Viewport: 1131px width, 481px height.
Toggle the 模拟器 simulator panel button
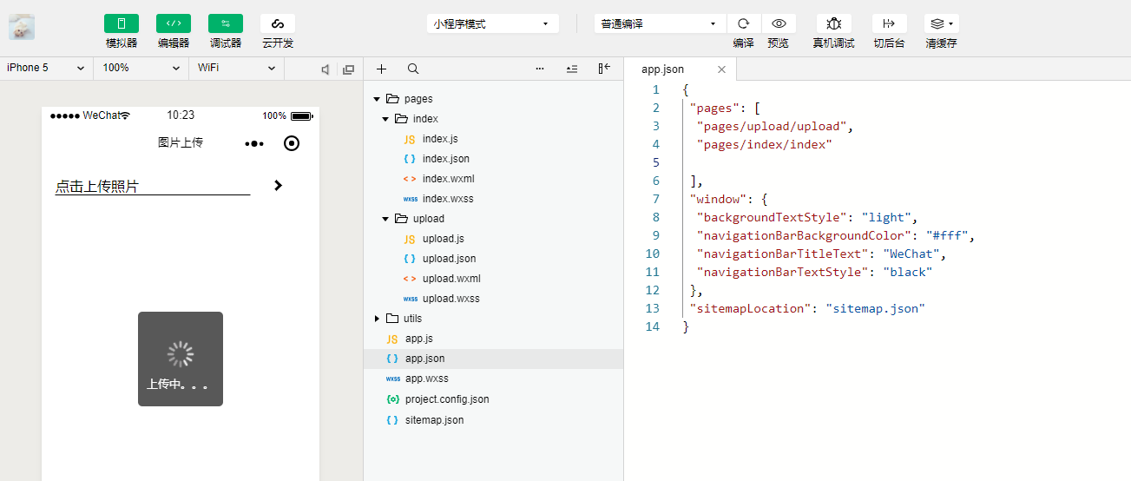[122, 23]
